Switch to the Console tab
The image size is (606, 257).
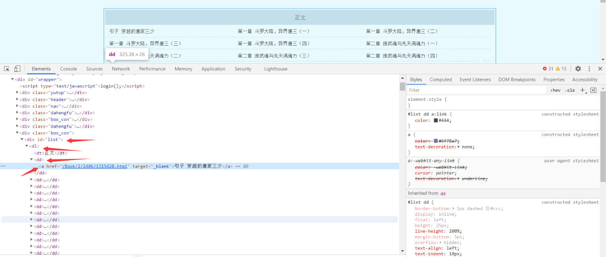click(x=68, y=69)
